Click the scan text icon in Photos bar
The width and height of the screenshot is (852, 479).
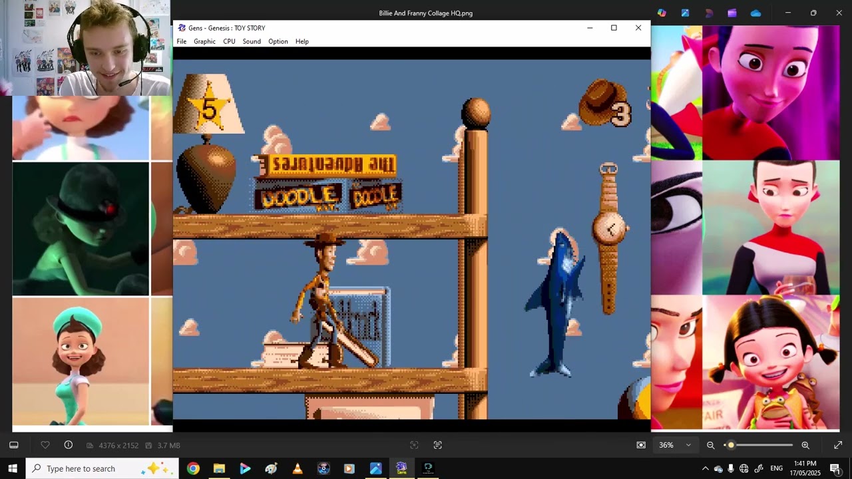[x=438, y=445]
